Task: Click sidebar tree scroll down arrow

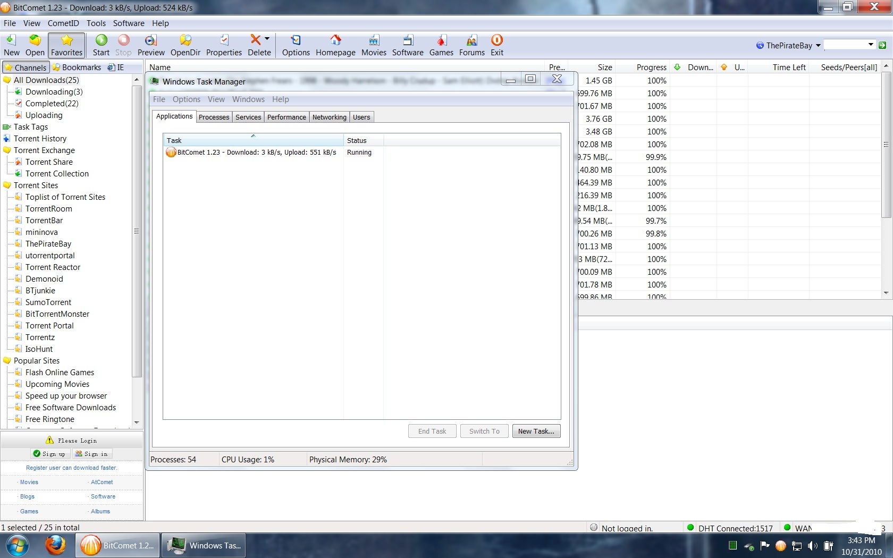Action: 137,422
